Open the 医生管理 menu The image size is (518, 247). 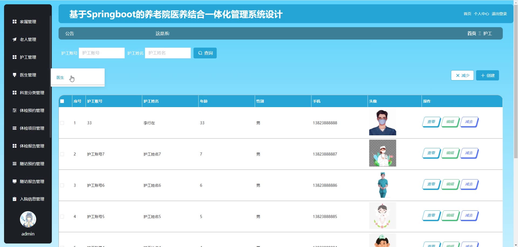tap(28, 75)
